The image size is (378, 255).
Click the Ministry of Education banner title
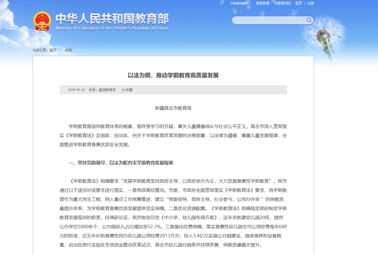(x=112, y=20)
